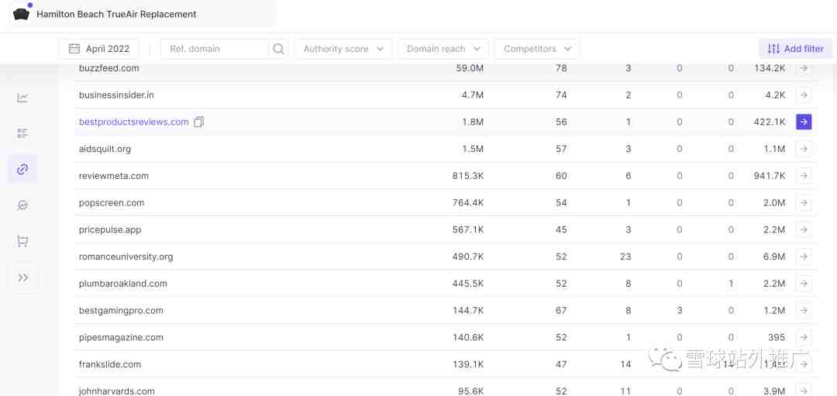This screenshot has height=396, width=837.
Task: Click the 6.9M value for romanceuniversity.org
Action: (x=774, y=257)
